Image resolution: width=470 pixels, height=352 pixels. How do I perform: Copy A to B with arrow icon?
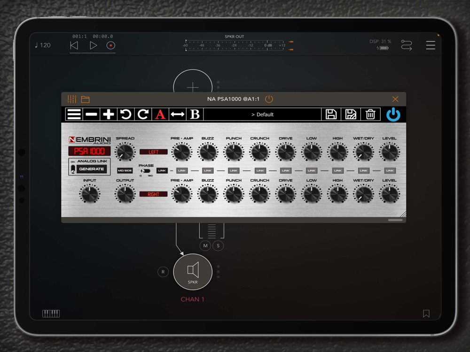coord(178,115)
